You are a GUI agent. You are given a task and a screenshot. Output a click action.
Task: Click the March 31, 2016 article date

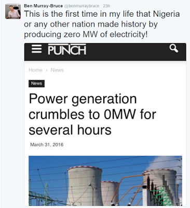tap(47, 145)
